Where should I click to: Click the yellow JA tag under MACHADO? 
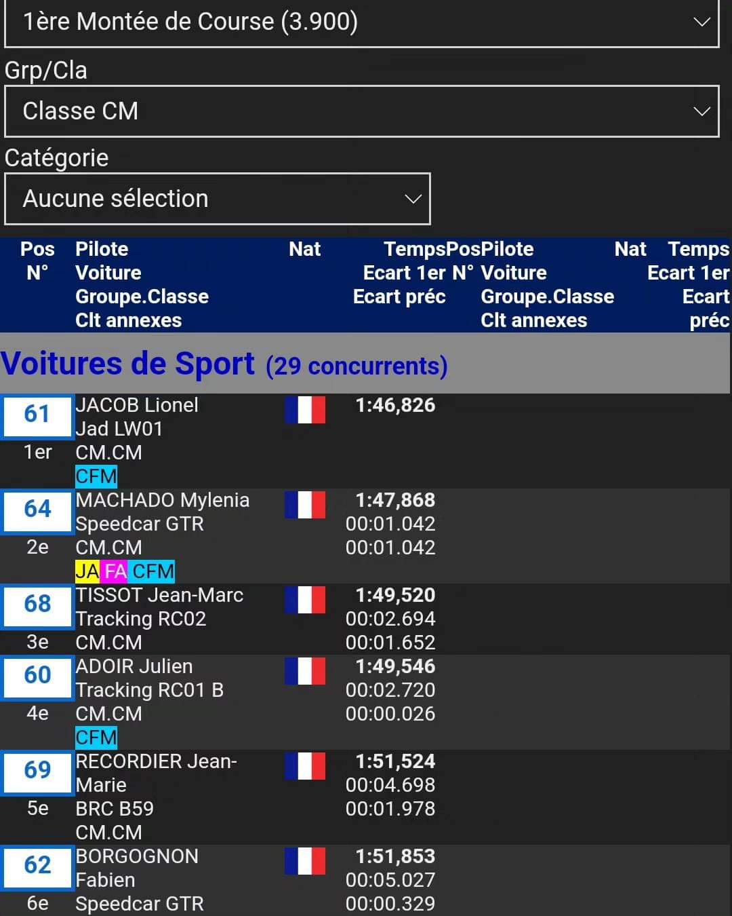pos(87,571)
